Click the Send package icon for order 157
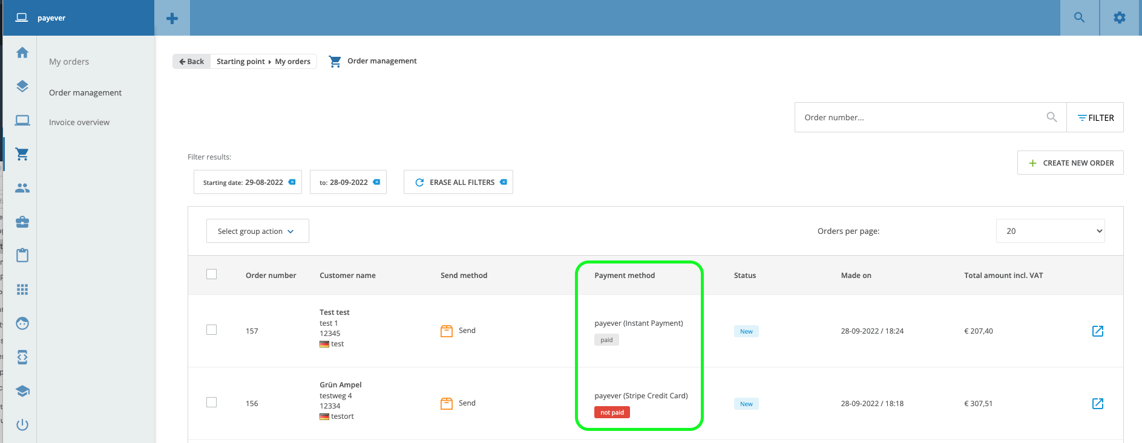This screenshot has height=443, width=1142. tap(447, 331)
